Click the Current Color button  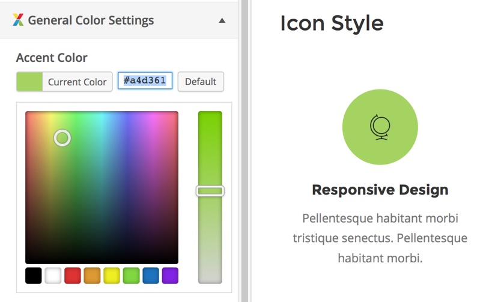77,82
